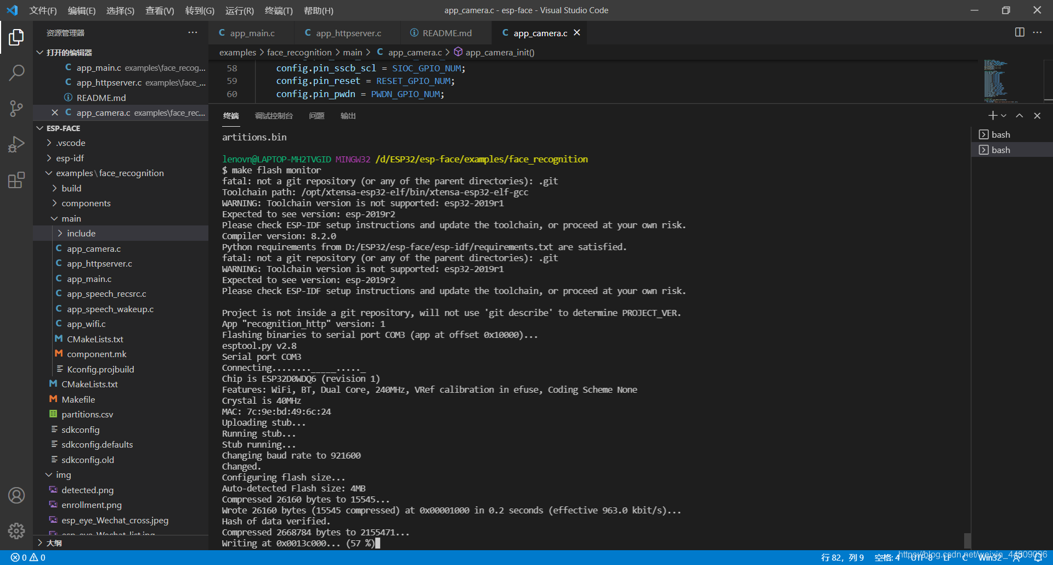Open editor more actions ellipsis
The width and height of the screenshot is (1053, 565).
coord(1037,32)
